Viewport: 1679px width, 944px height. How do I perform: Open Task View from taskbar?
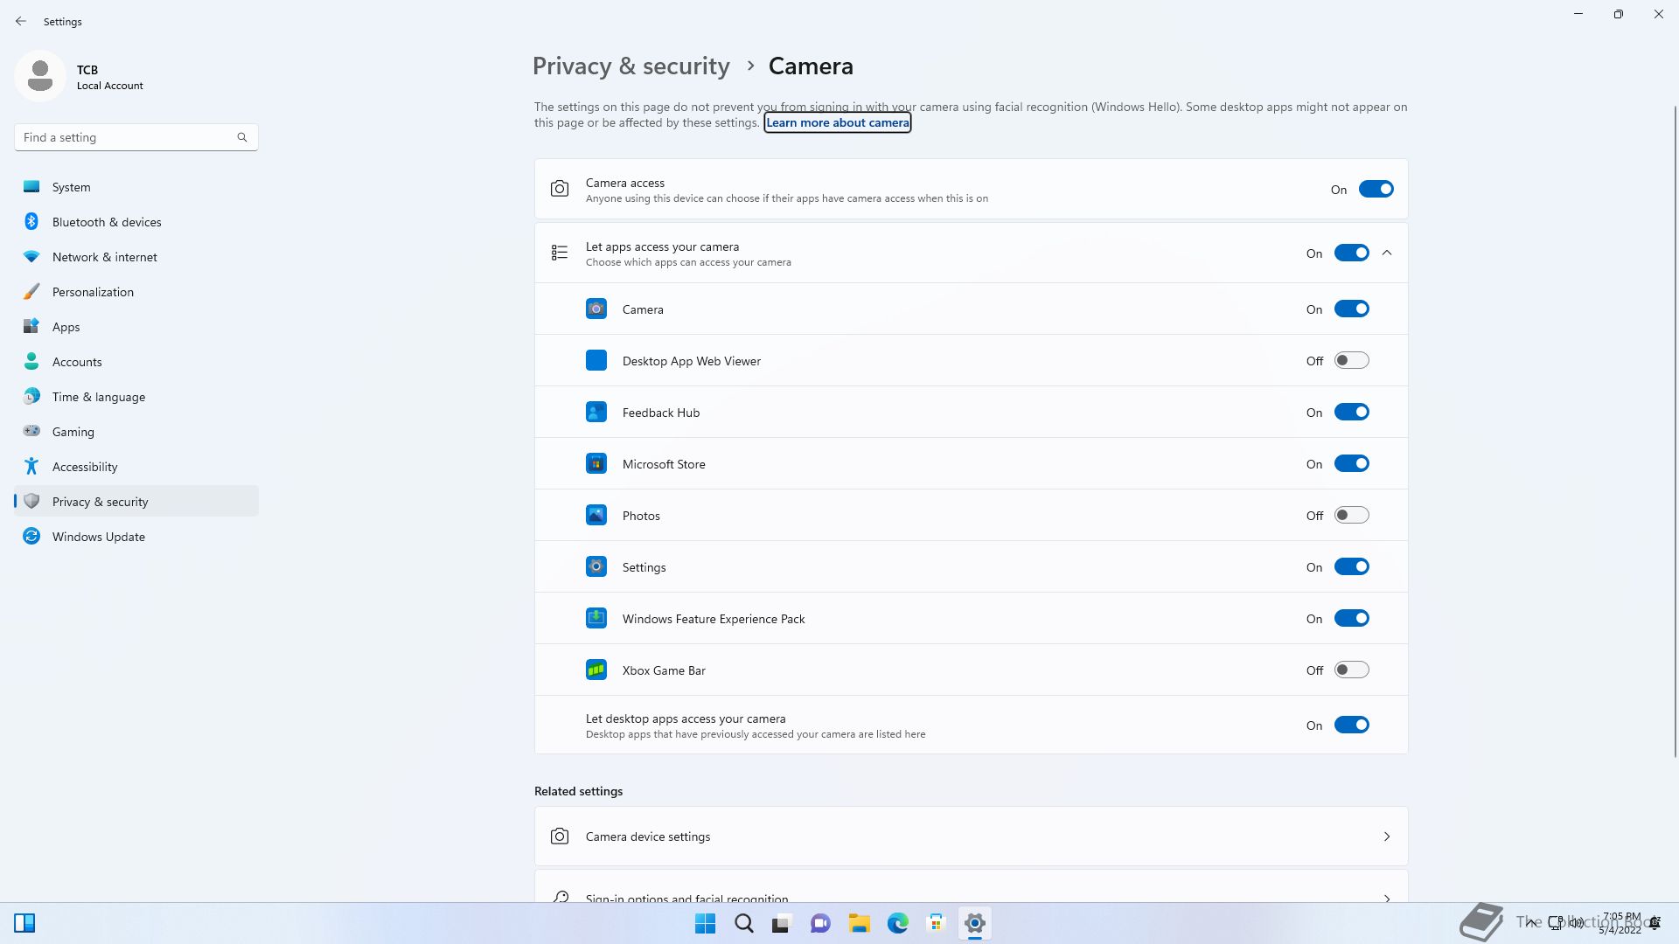[x=782, y=923]
